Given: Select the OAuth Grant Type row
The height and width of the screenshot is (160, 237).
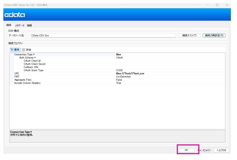Looking at the screenshot, I should (117, 70).
